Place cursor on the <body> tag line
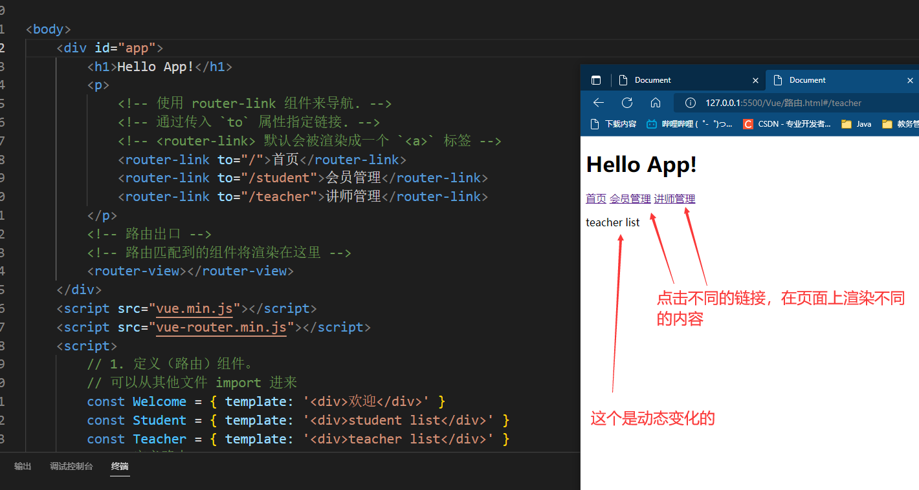Image resolution: width=919 pixels, height=490 pixels. 48,29
